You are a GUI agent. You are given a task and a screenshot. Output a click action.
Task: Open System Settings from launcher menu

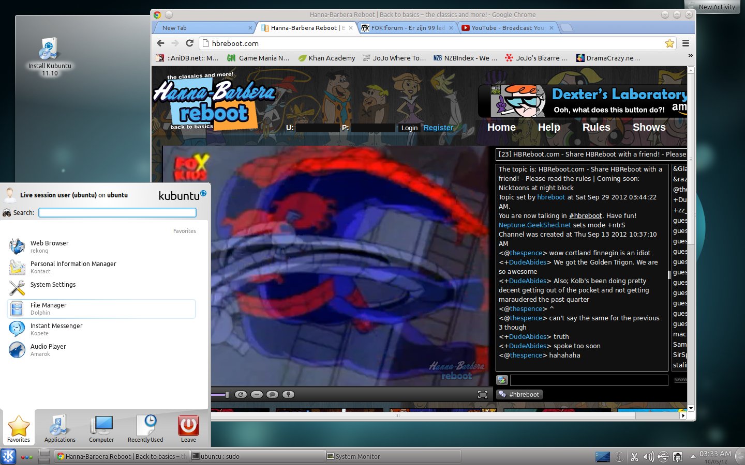point(101,288)
